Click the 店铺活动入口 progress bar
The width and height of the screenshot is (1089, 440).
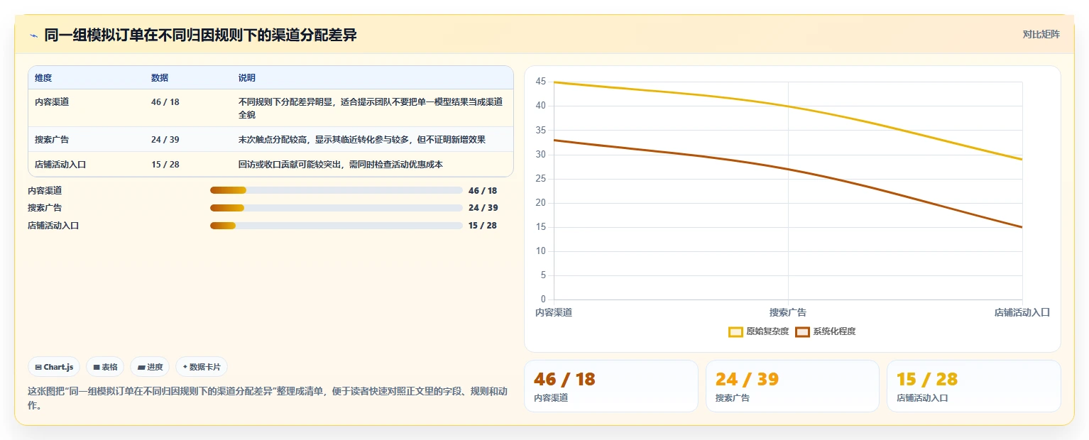[336, 226]
